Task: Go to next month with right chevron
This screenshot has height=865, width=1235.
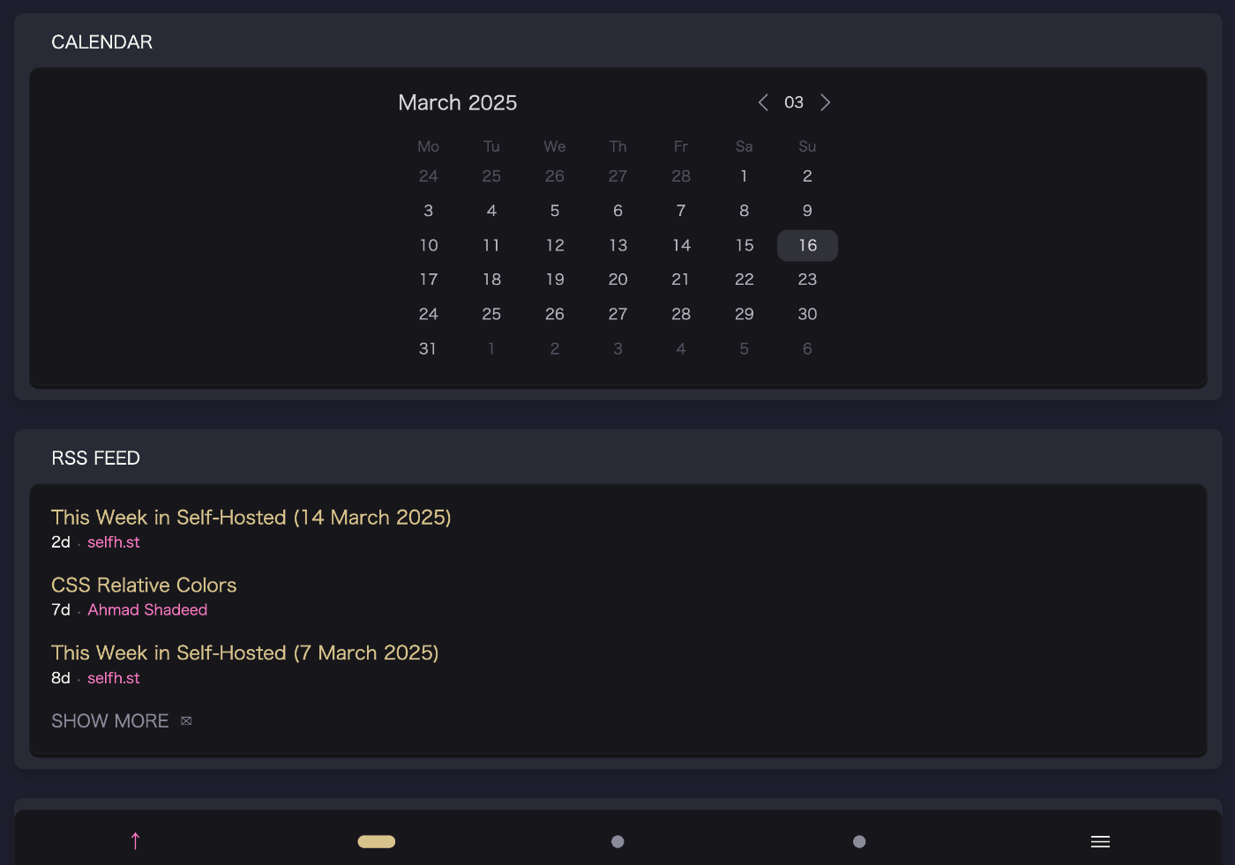Action: [x=825, y=102]
